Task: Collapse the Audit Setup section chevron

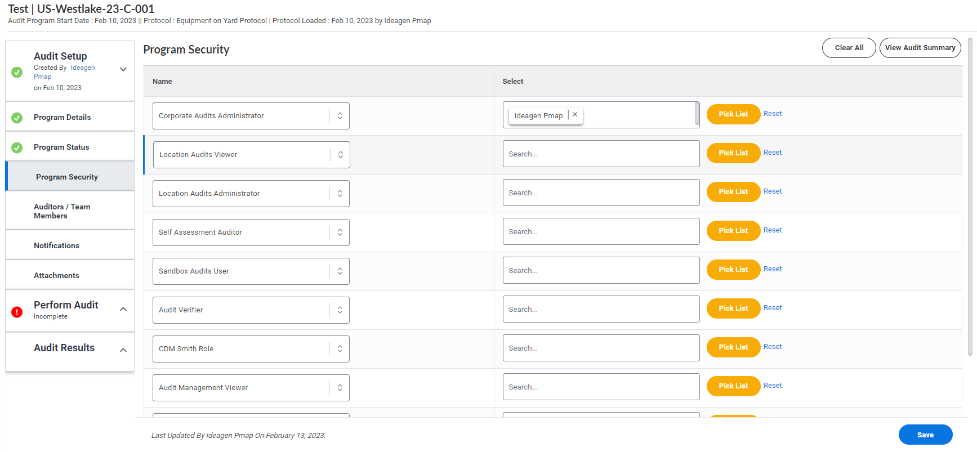Action: [x=123, y=69]
